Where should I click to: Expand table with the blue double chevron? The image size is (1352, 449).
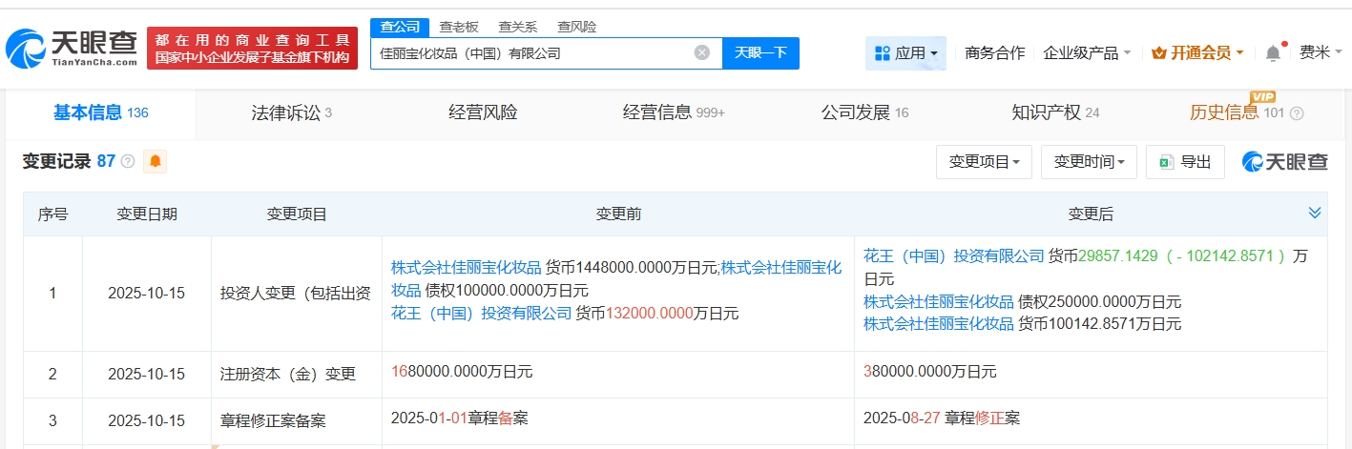tap(1315, 213)
